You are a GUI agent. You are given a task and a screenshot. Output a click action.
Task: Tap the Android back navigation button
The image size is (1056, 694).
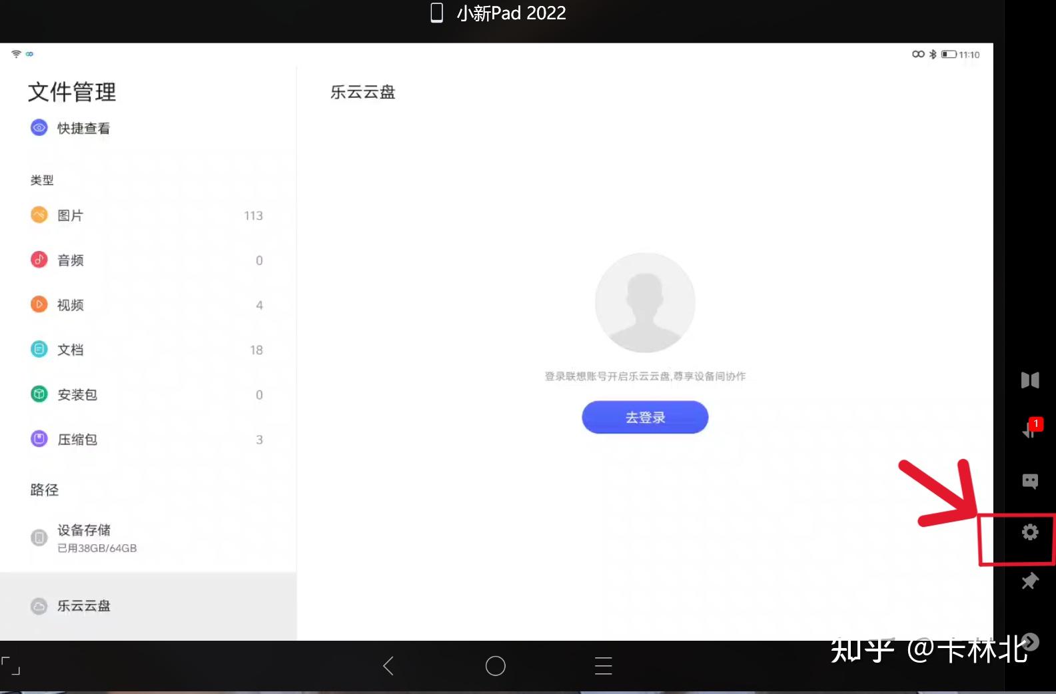tap(388, 665)
